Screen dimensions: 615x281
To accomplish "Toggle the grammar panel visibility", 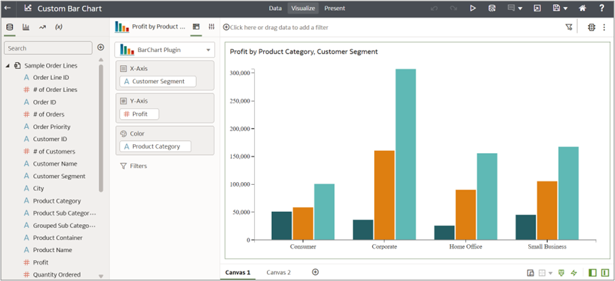I will pyautogui.click(x=604, y=272).
